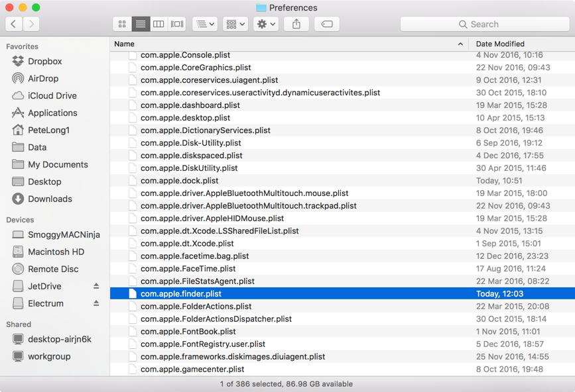Select com.apple.desktop.plist
The image size is (575, 392).
click(342, 117)
